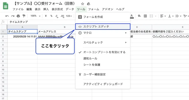Print the spreadsheet
The width and height of the screenshot is (189, 100).
click(18, 16)
